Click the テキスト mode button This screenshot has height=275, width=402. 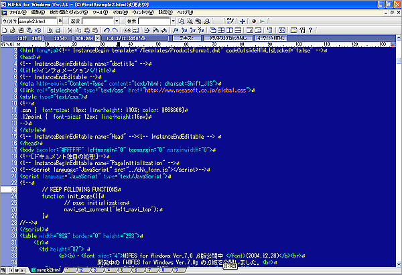coord(187,38)
